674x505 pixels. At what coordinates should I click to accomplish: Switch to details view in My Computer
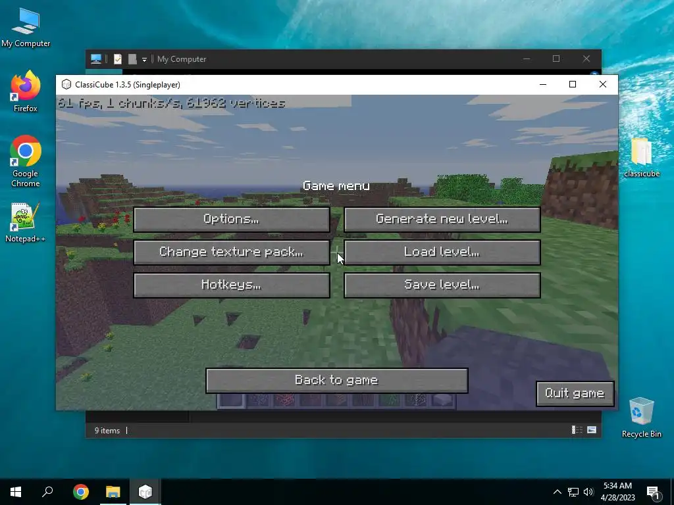(x=577, y=430)
